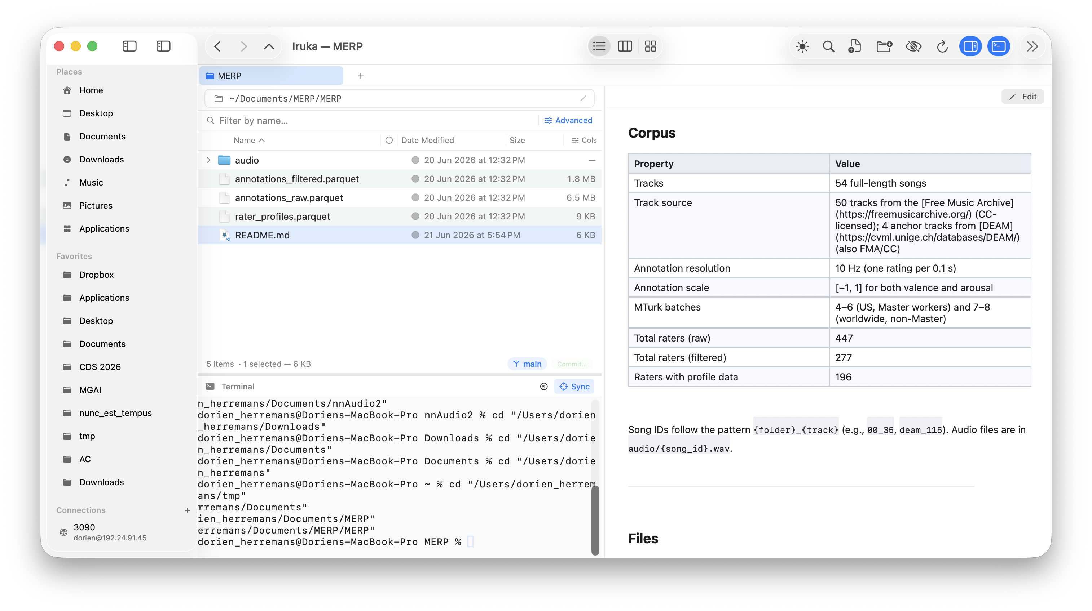Refresh the folder listing
The width and height of the screenshot is (1092, 611).
tap(942, 46)
